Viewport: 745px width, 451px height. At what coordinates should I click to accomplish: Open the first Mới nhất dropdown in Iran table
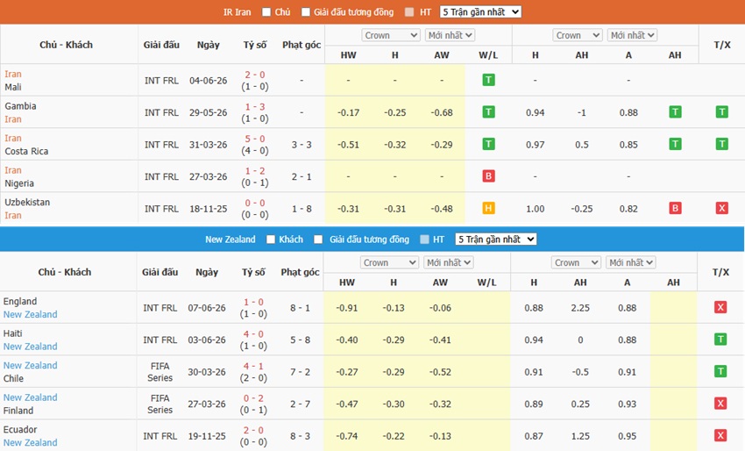(x=450, y=35)
